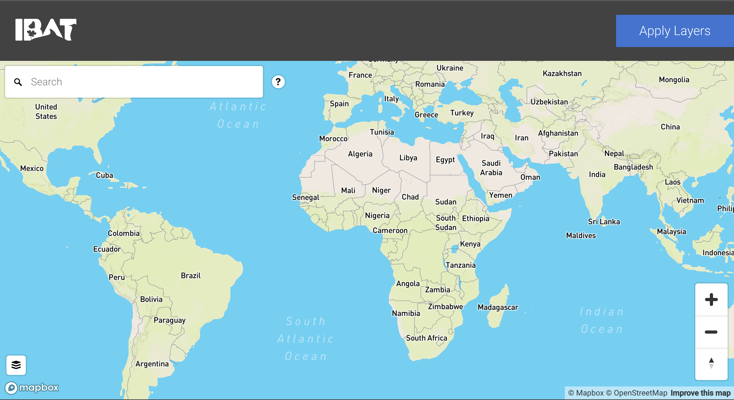Click inside the Search input field

[x=129, y=82]
